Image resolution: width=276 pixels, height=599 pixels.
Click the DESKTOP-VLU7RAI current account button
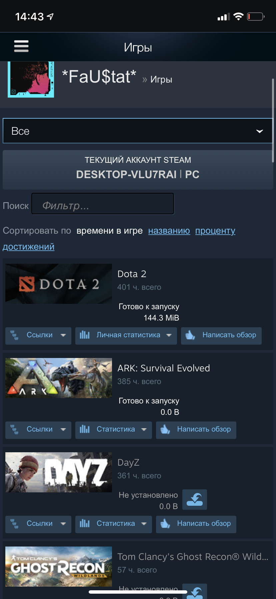[x=138, y=170]
